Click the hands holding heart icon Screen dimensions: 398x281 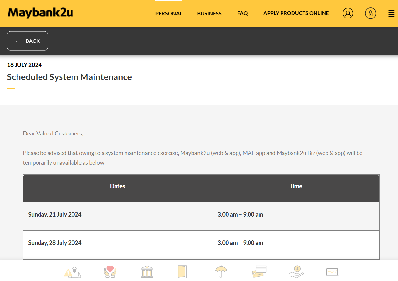(110, 272)
